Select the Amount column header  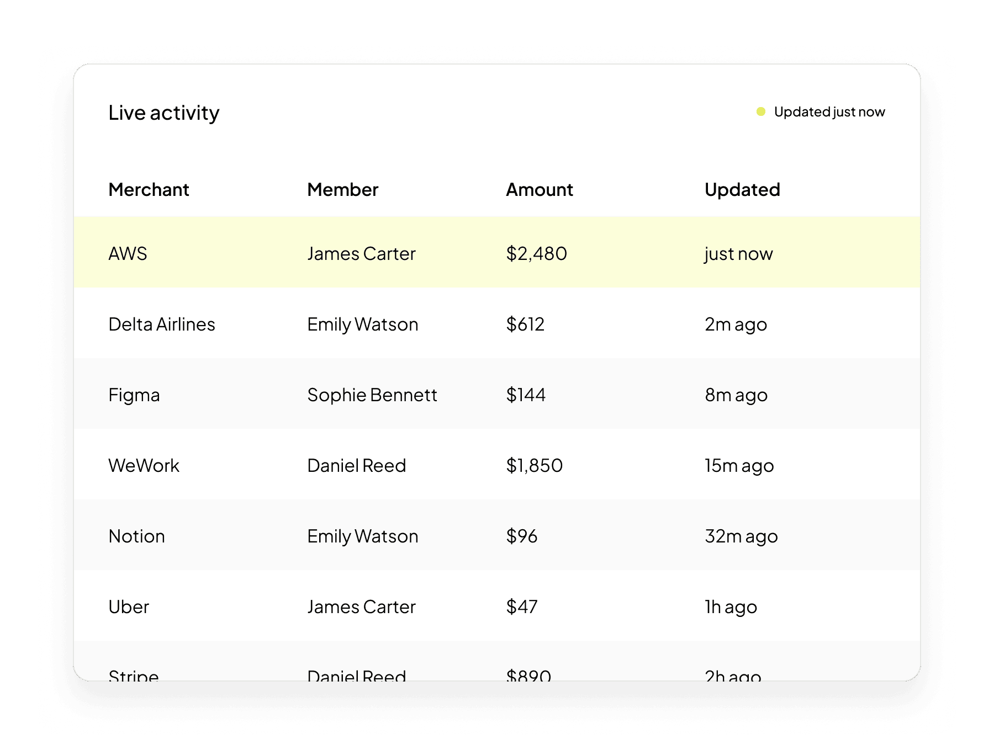pyautogui.click(x=540, y=190)
